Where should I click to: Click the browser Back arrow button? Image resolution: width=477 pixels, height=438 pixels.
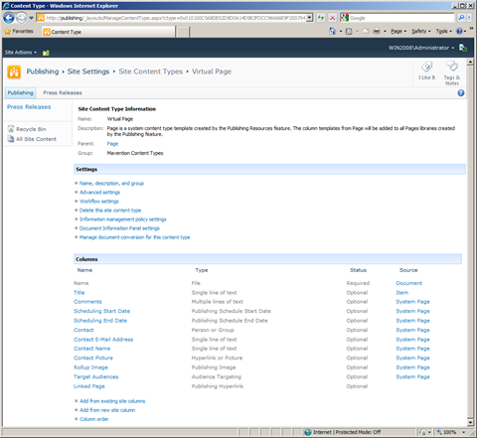(x=9, y=18)
